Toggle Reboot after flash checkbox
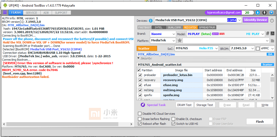277x137 pixels. tap(140, 124)
